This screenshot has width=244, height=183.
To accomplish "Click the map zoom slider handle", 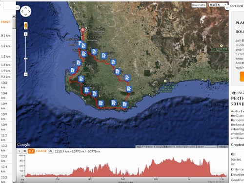I will (x=26, y=59).
